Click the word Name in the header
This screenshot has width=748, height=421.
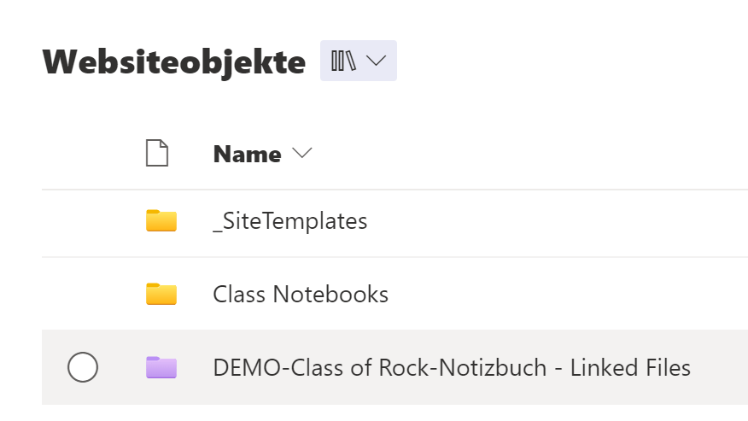pyautogui.click(x=247, y=155)
